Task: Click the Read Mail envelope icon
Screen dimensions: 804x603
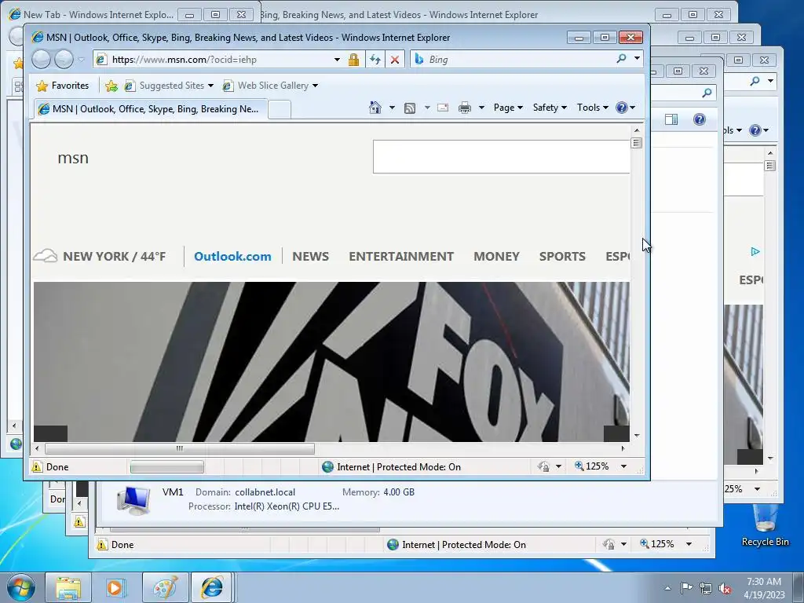Action: 443,108
